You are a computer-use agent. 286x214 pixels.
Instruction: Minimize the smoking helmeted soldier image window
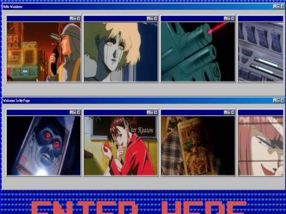71,18
